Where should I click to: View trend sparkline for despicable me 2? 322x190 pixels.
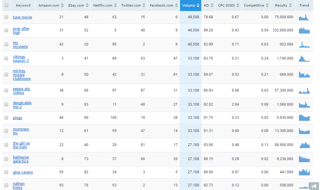304,105
